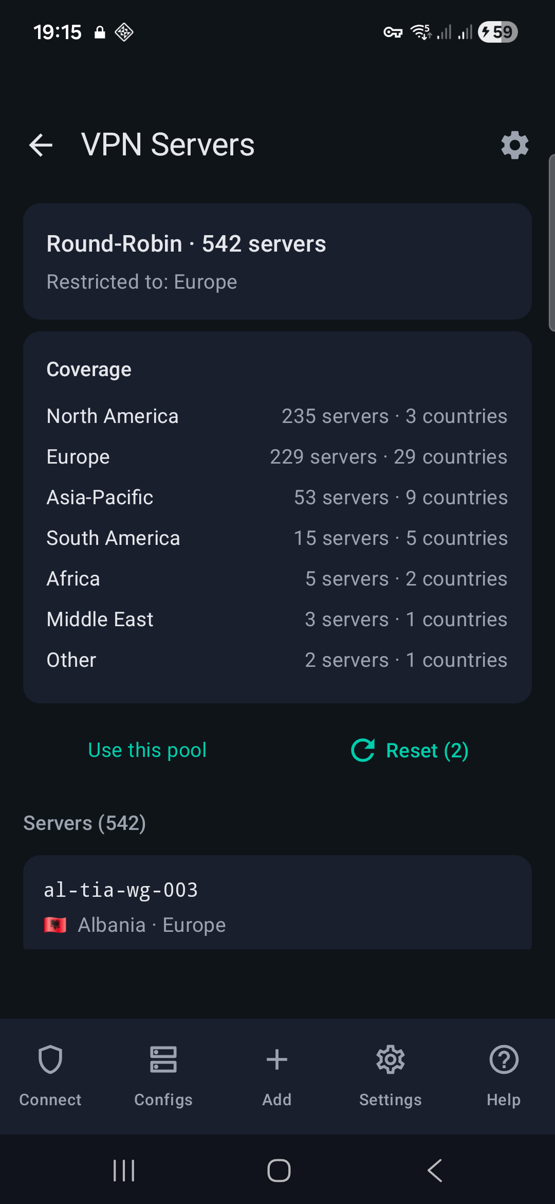555x1204 pixels.
Task: Tap 235 servers · 3 countries value
Action: pyautogui.click(x=394, y=416)
